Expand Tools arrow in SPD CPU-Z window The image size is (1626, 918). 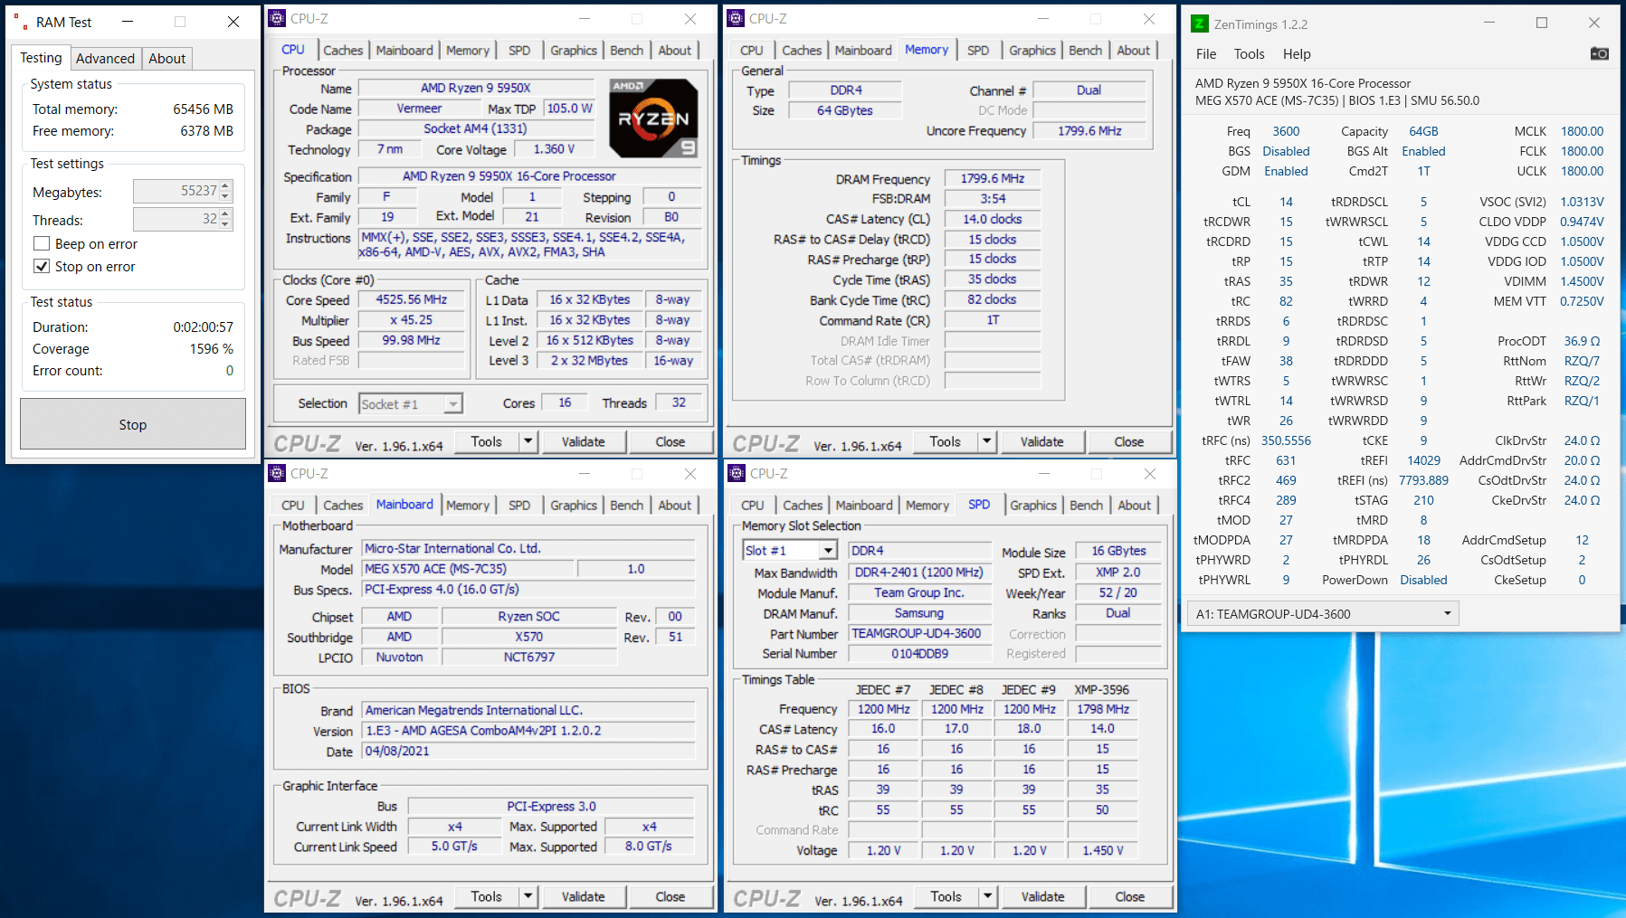coord(988,896)
